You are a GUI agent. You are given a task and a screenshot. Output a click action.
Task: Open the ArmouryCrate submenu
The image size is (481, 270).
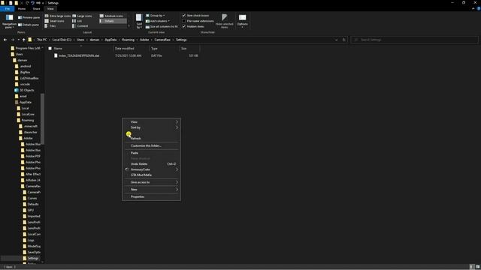coord(152,169)
